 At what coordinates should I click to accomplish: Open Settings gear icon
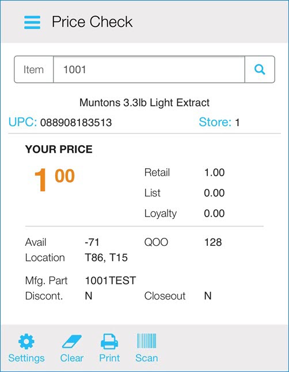[x=26, y=341]
